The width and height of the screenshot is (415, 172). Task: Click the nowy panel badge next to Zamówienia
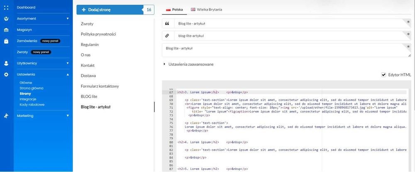pyautogui.click(x=50, y=41)
